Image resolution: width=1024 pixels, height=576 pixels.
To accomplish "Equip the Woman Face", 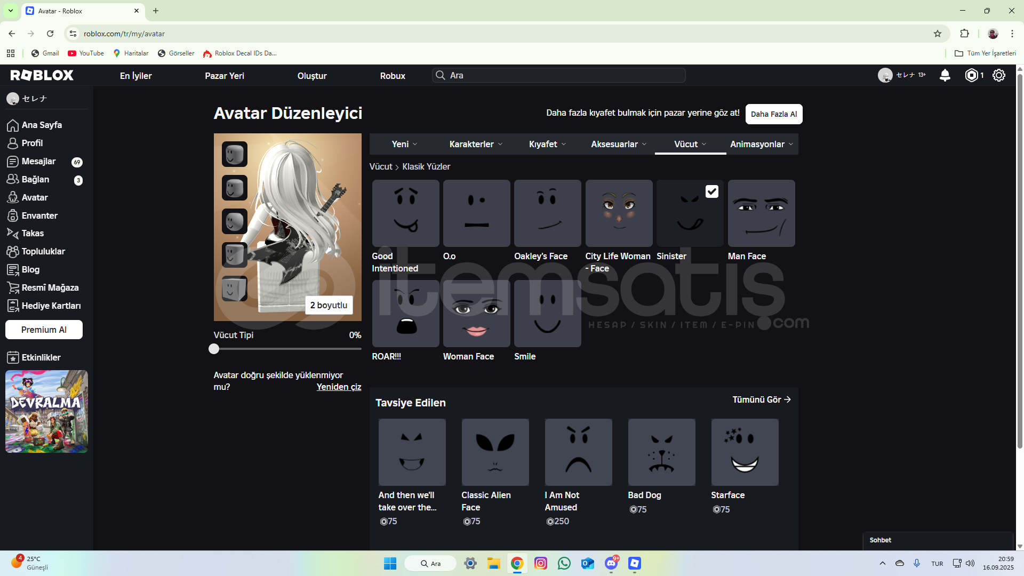I will pos(476,314).
